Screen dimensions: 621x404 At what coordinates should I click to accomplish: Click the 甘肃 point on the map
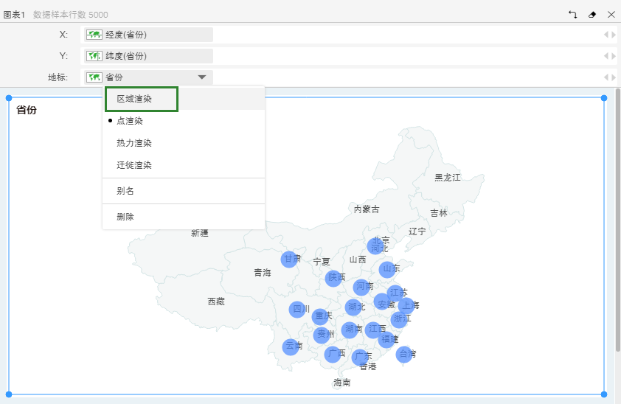coord(289,260)
